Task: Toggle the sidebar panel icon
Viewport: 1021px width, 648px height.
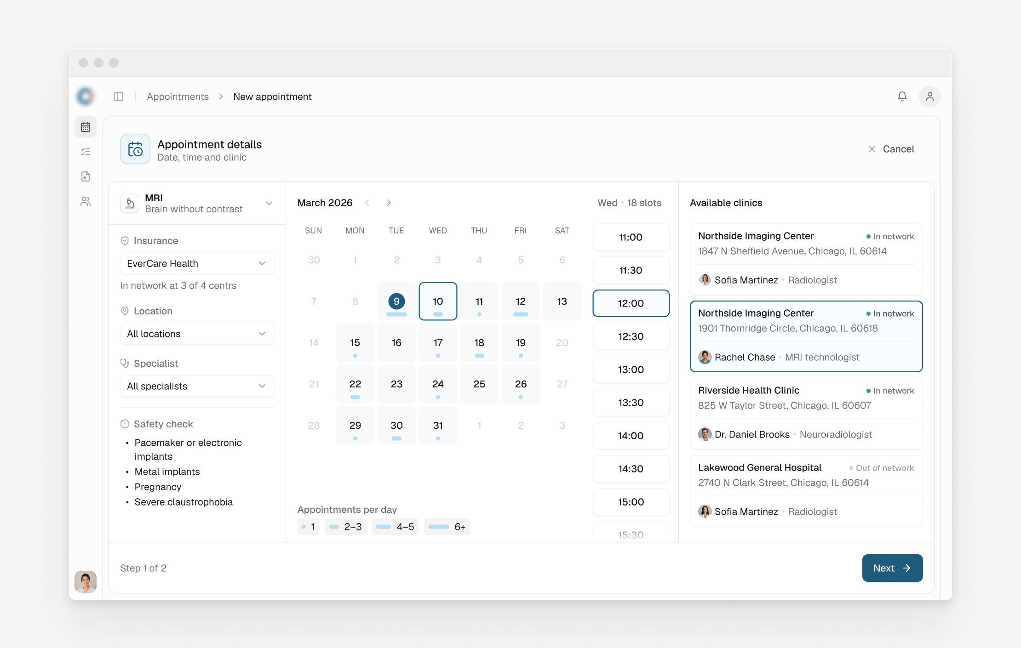Action: click(119, 97)
